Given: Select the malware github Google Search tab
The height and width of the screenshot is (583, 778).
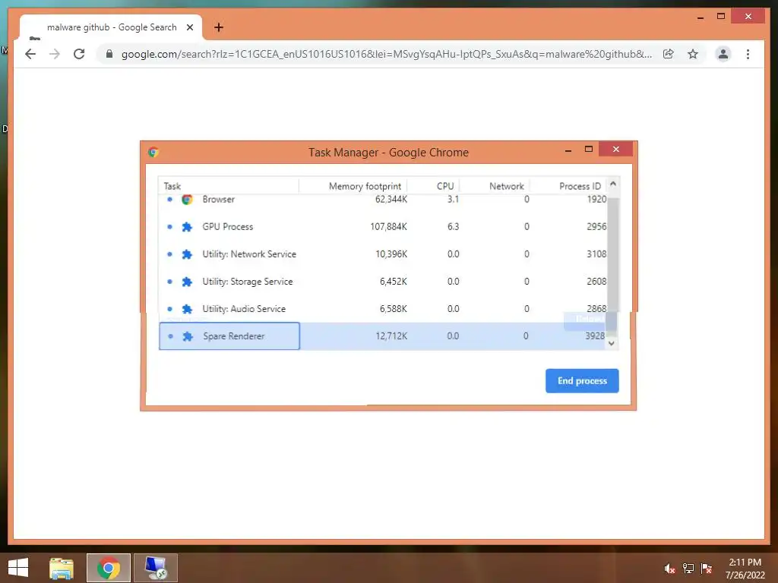Looking at the screenshot, I should click(x=112, y=27).
